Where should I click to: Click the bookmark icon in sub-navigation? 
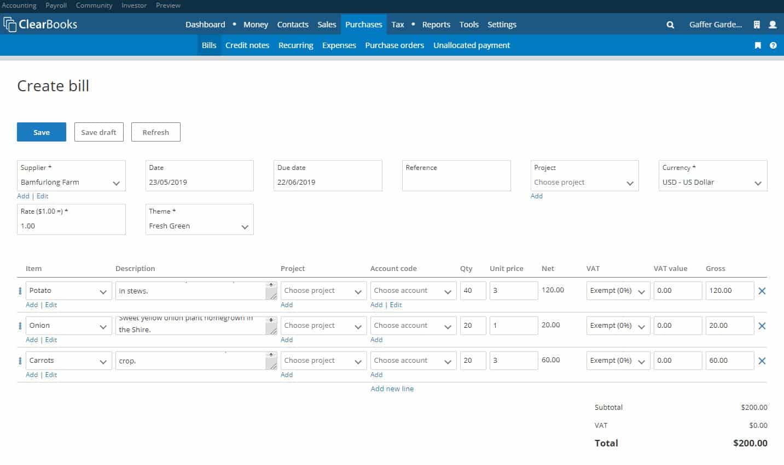(758, 45)
